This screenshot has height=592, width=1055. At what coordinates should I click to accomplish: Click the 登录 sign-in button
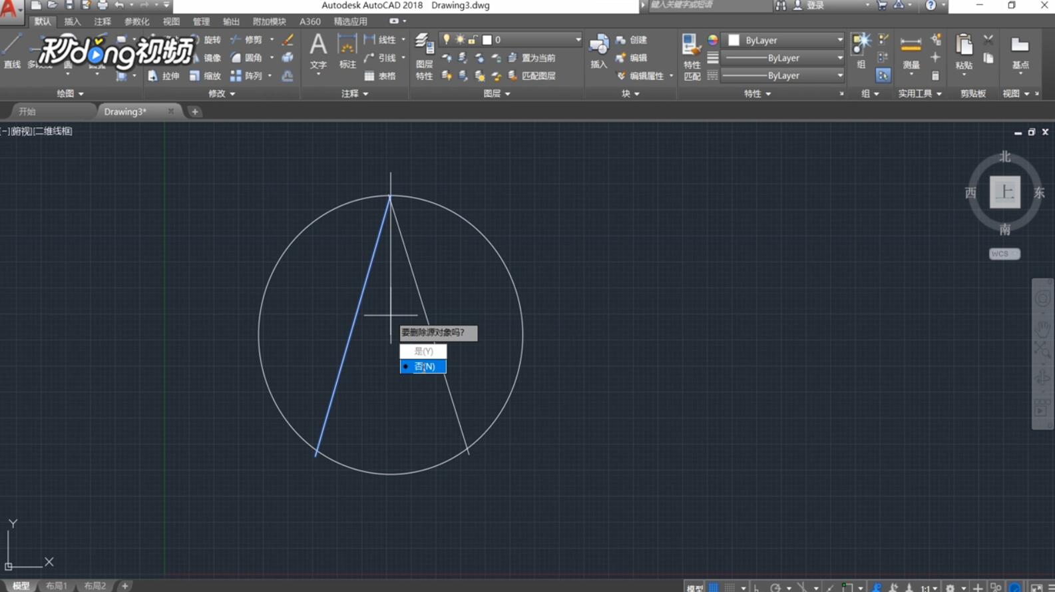(x=815, y=5)
